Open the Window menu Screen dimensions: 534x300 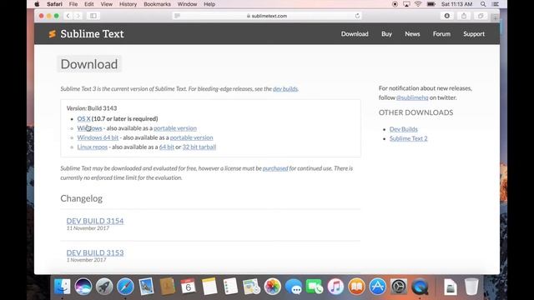[x=187, y=4]
